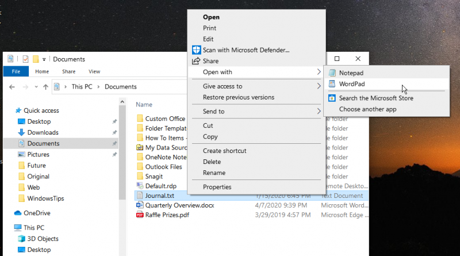Open the Customize Quick Access Toolbar dropdown
The image size is (460, 256).
coord(44,59)
